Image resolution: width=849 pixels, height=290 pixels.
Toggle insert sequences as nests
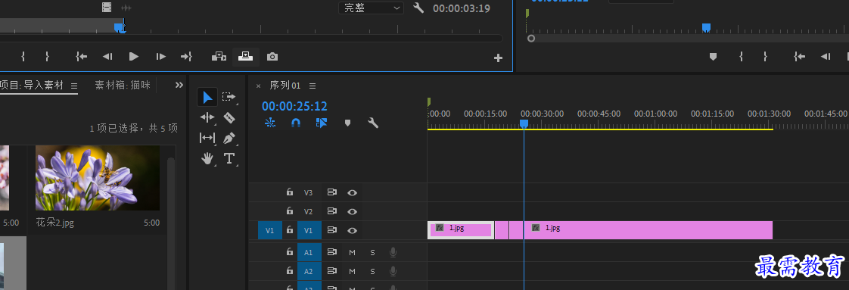coord(269,123)
